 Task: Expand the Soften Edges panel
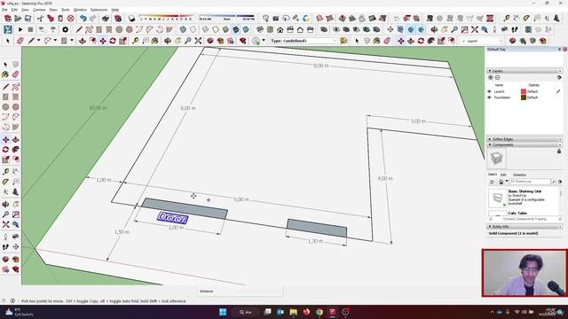[490, 139]
